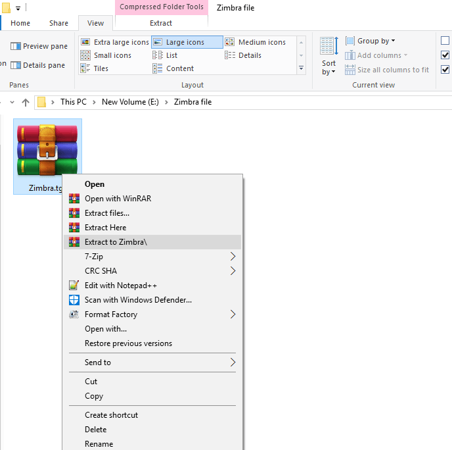Navigate to This PC in the address bar
Screen dimensions: 452x450
(73, 102)
